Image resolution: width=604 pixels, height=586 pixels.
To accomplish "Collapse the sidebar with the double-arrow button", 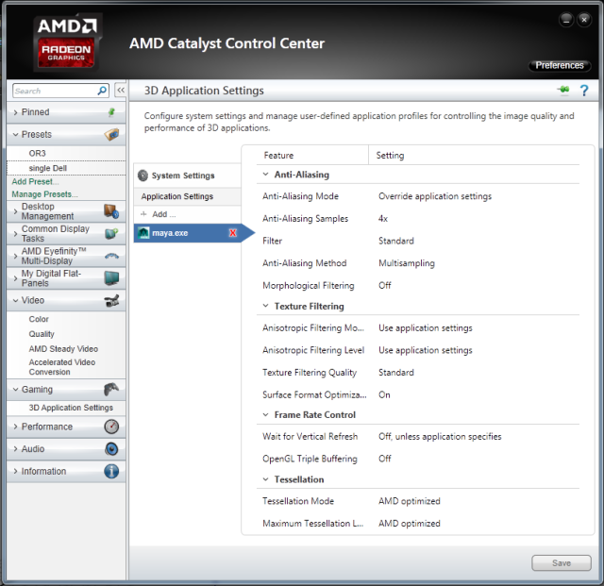I will pyautogui.click(x=121, y=91).
